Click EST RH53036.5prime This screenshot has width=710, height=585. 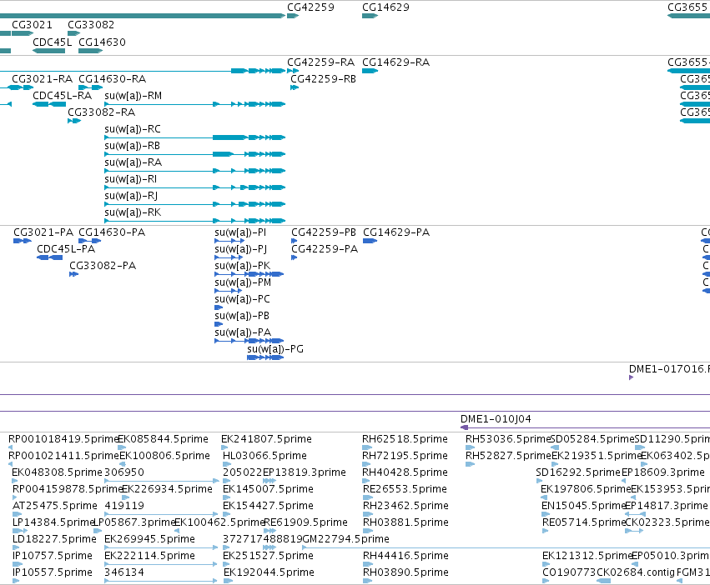[508, 439]
